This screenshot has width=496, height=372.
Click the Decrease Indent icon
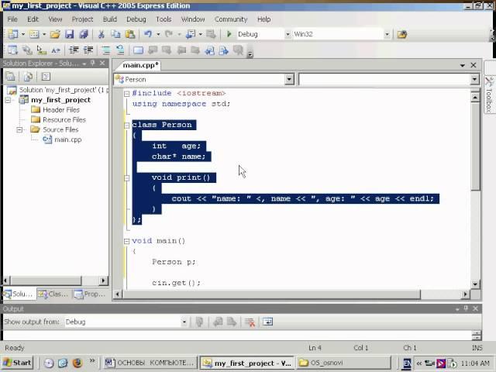pyautogui.click(x=74, y=50)
